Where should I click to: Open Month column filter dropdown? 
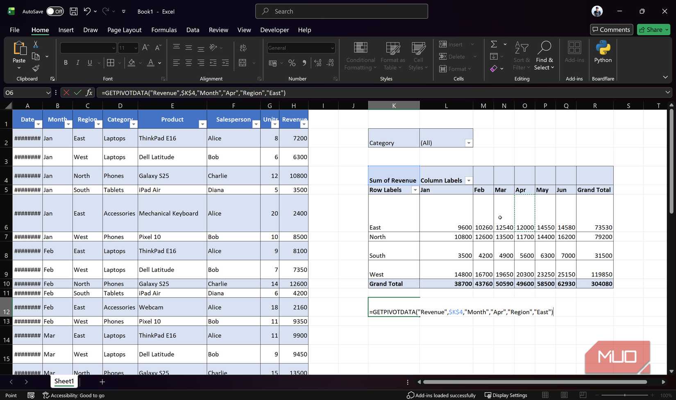point(68,124)
